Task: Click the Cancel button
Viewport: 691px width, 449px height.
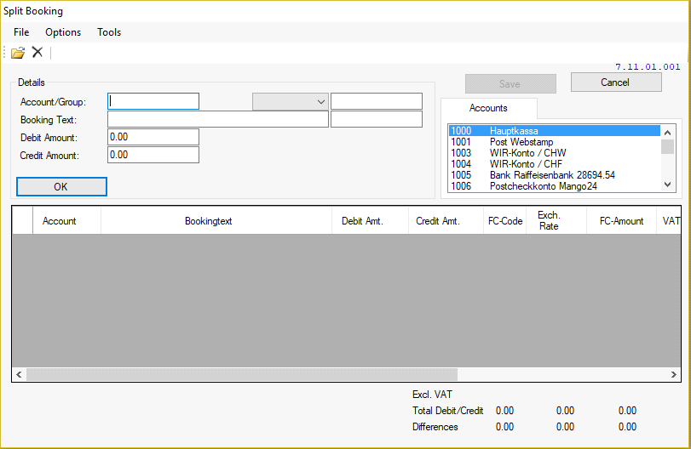Action: (616, 82)
